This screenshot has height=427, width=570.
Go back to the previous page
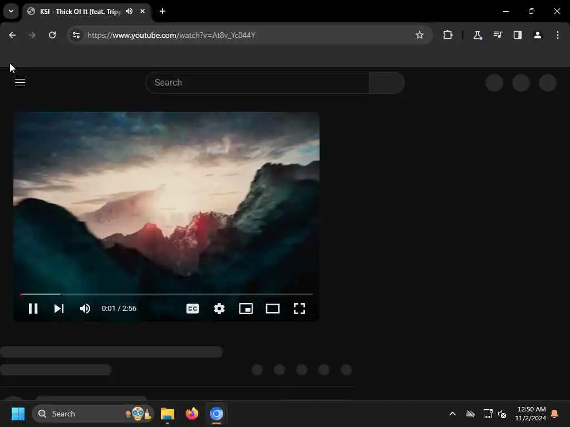click(12, 35)
